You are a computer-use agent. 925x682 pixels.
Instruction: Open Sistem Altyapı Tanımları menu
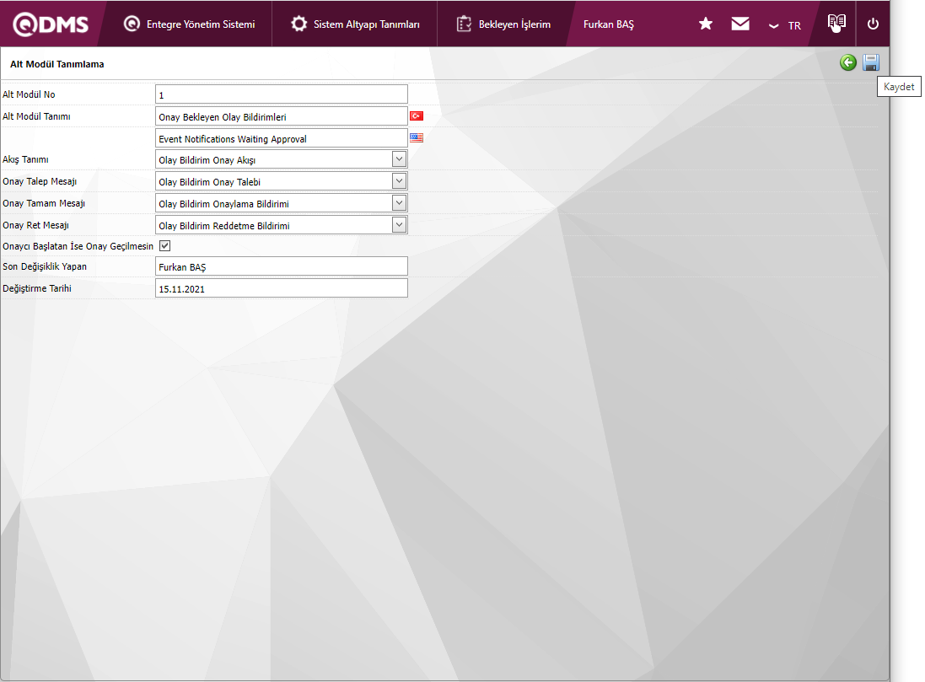pos(355,24)
